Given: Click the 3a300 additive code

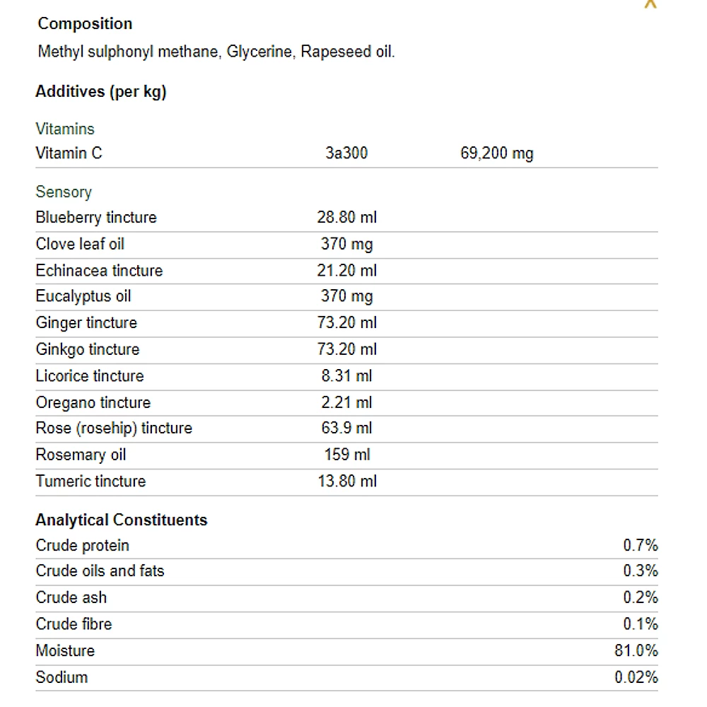Looking at the screenshot, I should pyautogui.click(x=346, y=153).
